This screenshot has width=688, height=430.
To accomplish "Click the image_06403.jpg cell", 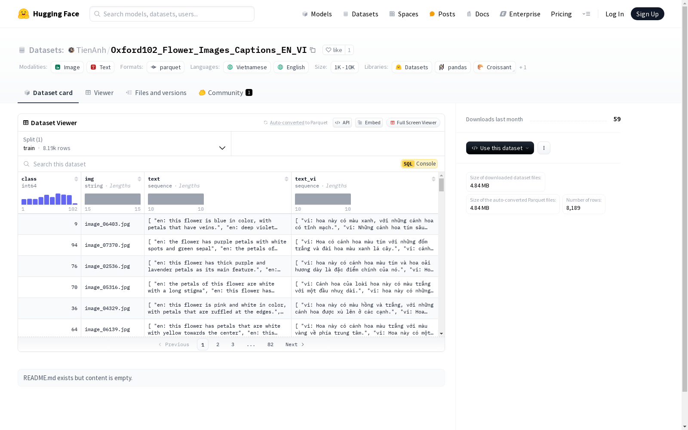I will [113, 224].
